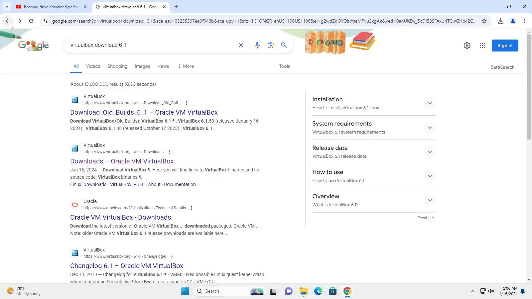Viewport: 532px width, 299px height.
Task: Open search Tools options
Action: pyautogui.click(x=284, y=66)
